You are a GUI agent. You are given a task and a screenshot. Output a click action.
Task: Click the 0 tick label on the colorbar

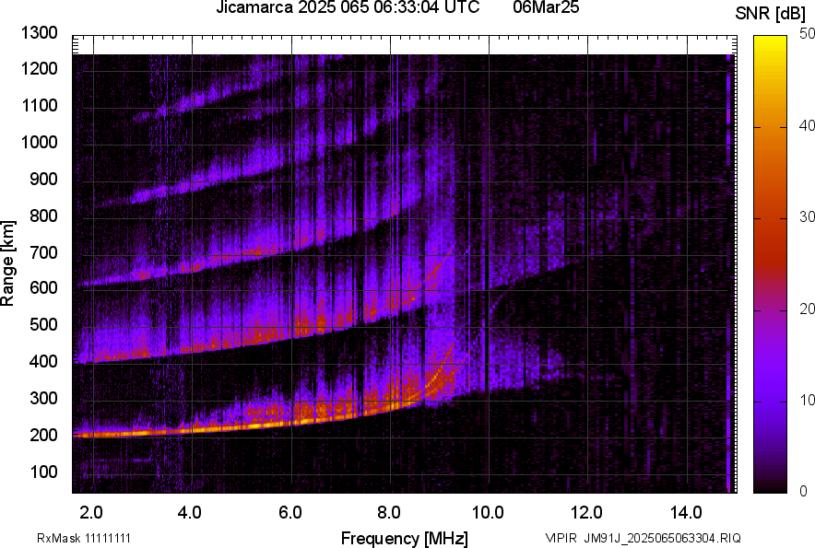pyautogui.click(x=802, y=491)
